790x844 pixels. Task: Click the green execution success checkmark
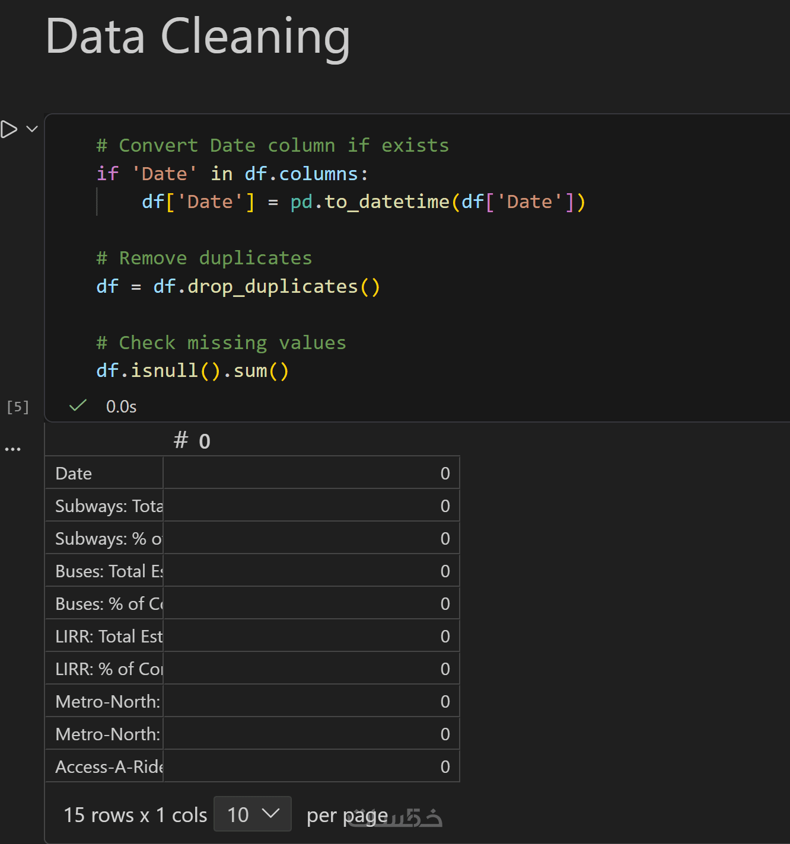pyautogui.click(x=78, y=406)
